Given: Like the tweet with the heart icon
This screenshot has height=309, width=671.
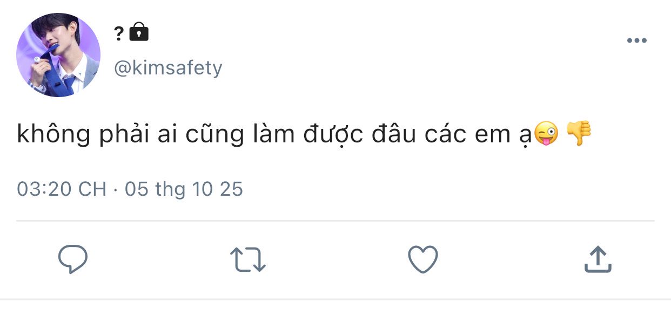Looking at the screenshot, I should (x=422, y=259).
